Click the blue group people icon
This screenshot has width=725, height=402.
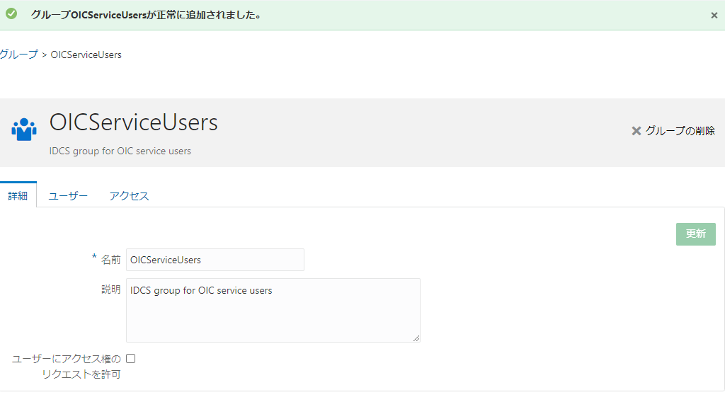[x=24, y=130]
